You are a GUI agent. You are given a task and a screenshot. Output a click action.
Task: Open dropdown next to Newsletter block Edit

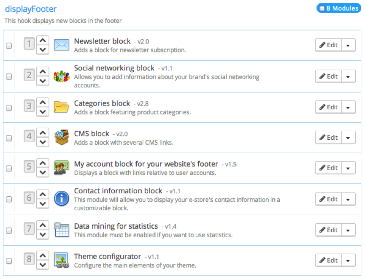tap(348, 45)
